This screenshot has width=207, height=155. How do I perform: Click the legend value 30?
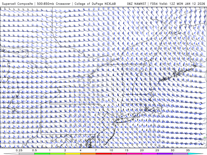pos(173,150)
